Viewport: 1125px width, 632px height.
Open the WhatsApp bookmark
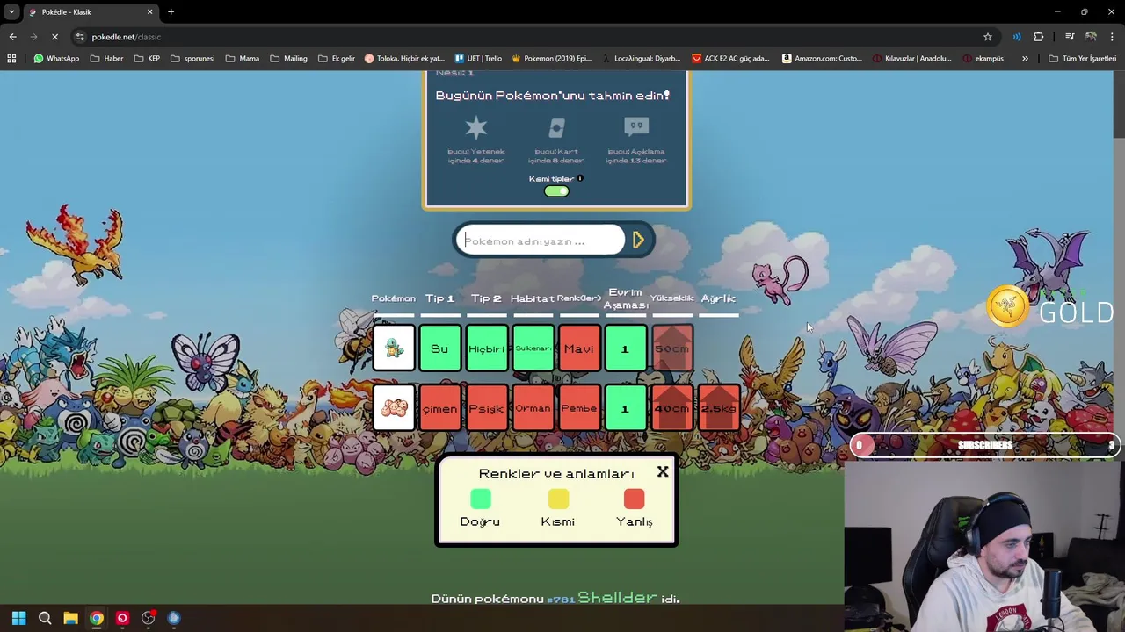click(x=56, y=59)
